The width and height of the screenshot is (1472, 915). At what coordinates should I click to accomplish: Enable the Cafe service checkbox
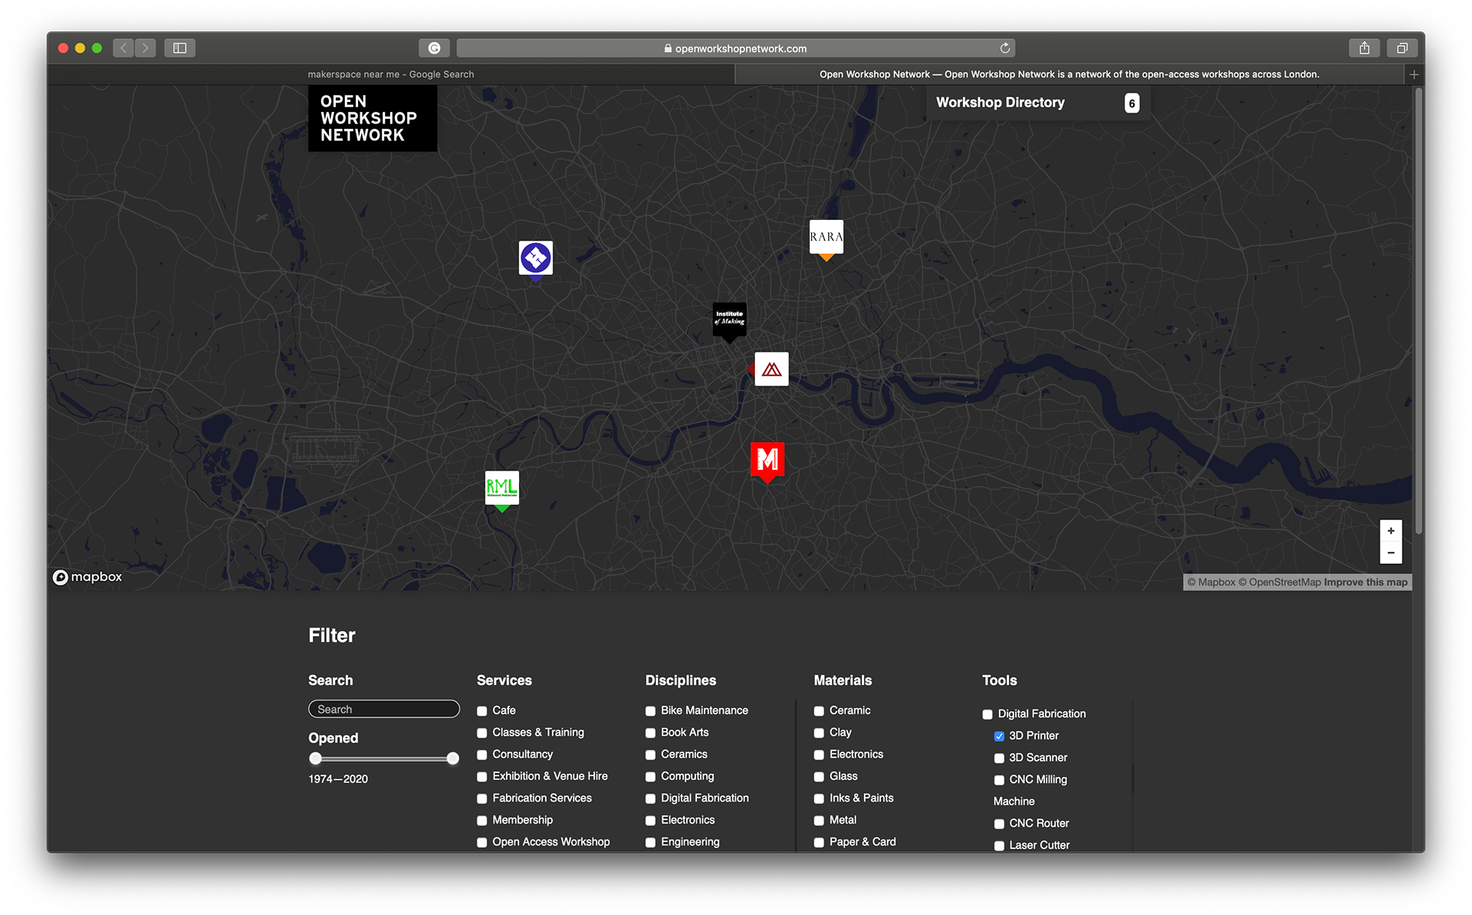(x=482, y=711)
